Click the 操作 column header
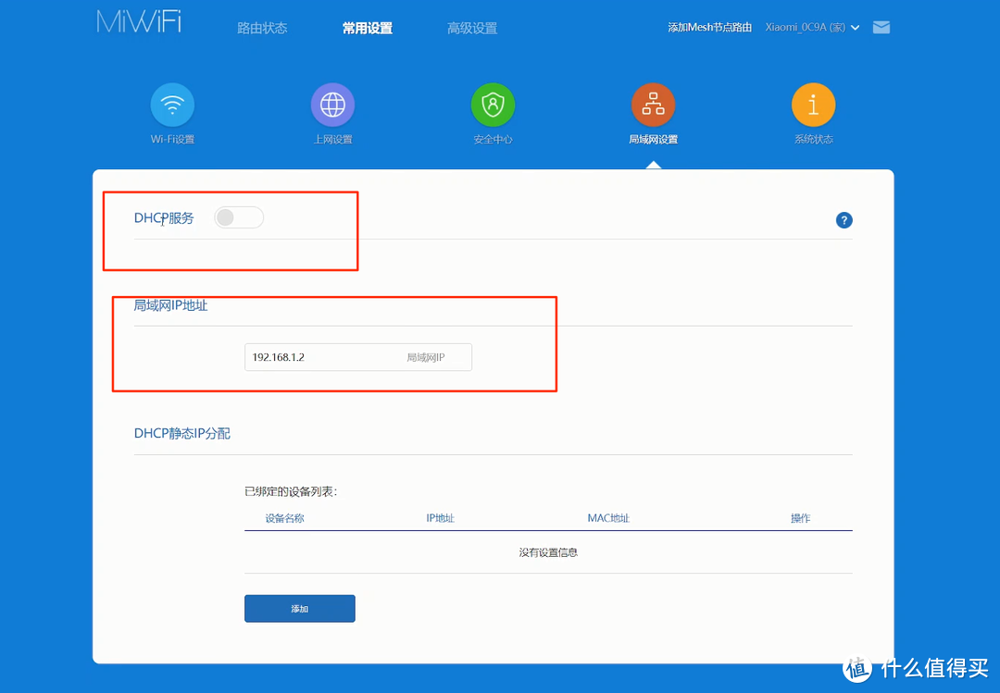Viewport: 1000px width, 693px height. tap(800, 518)
